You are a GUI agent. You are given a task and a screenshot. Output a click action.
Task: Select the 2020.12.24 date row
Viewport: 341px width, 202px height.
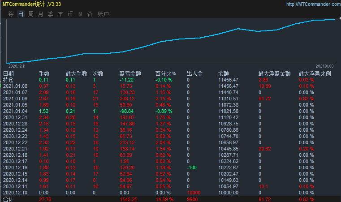click(x=15, y=130)
